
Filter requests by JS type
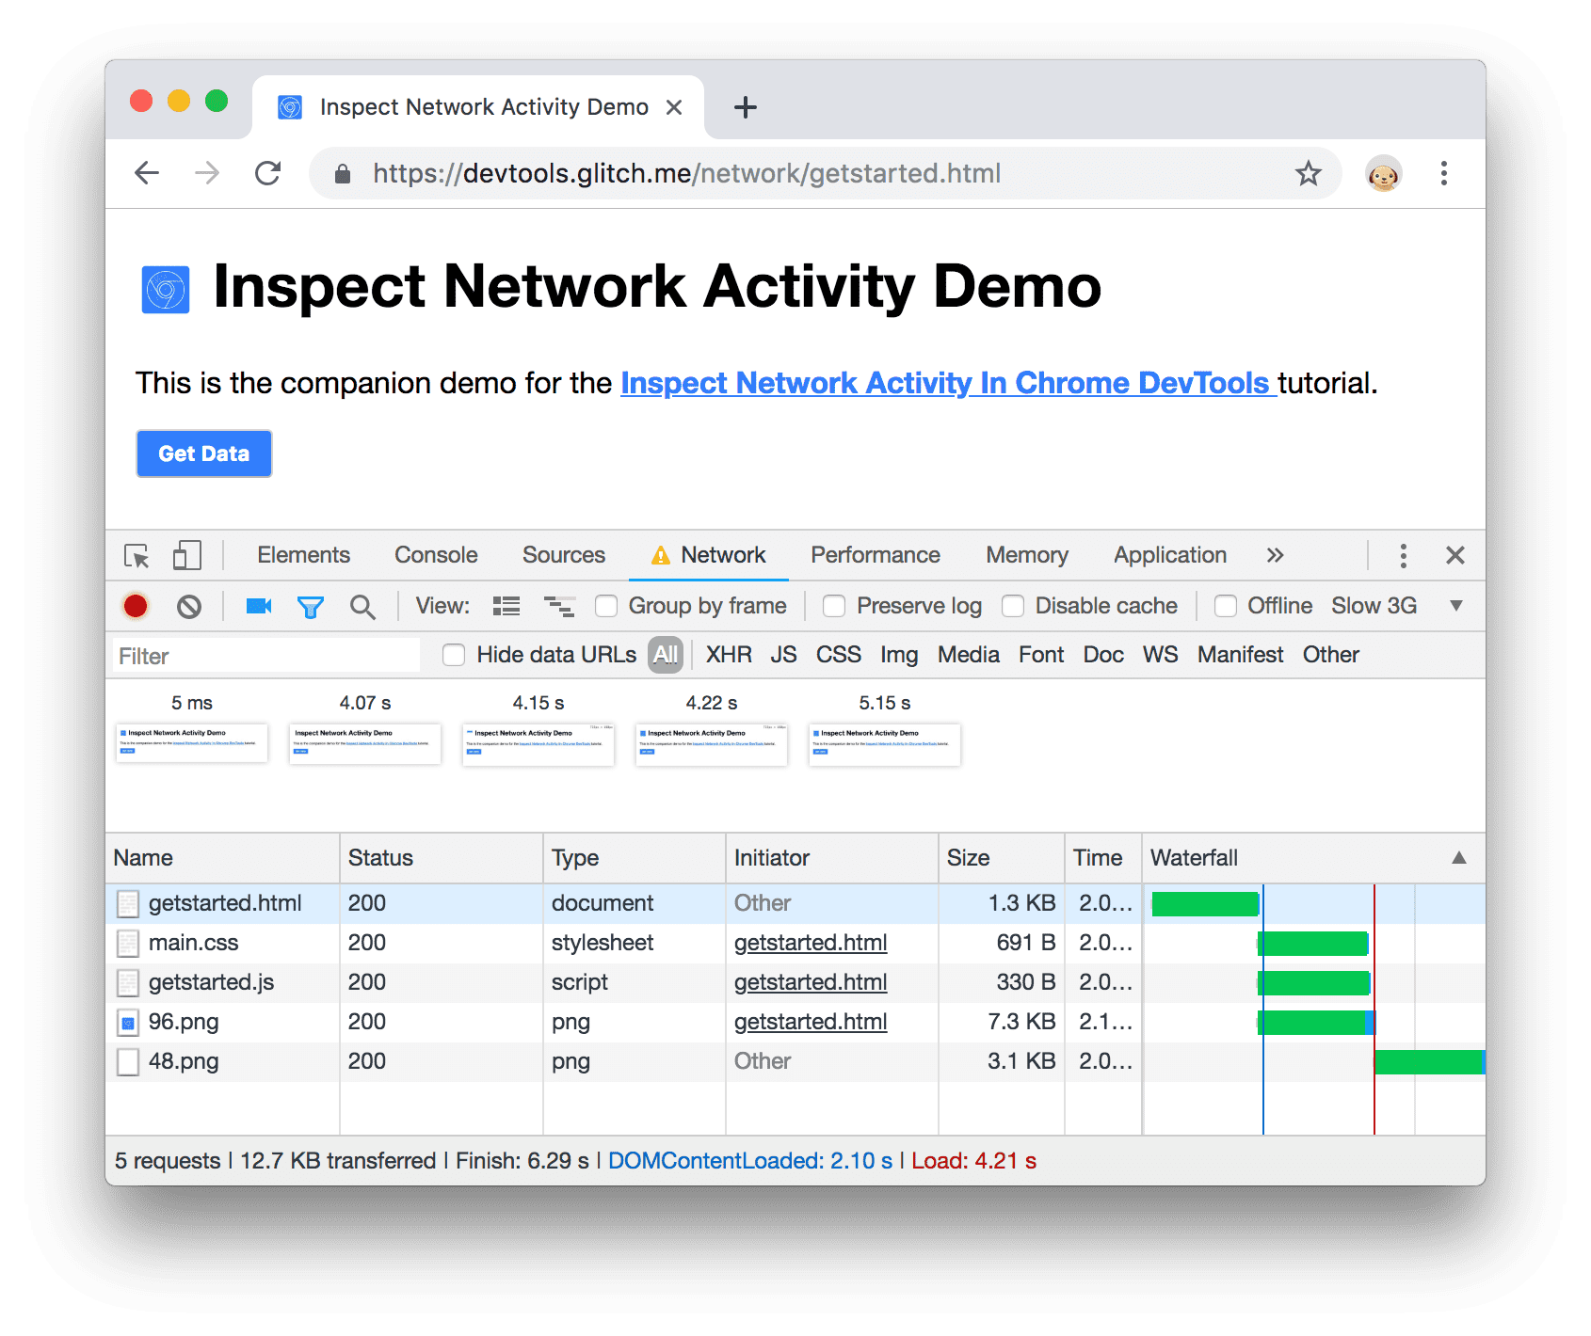pos(783,655)
